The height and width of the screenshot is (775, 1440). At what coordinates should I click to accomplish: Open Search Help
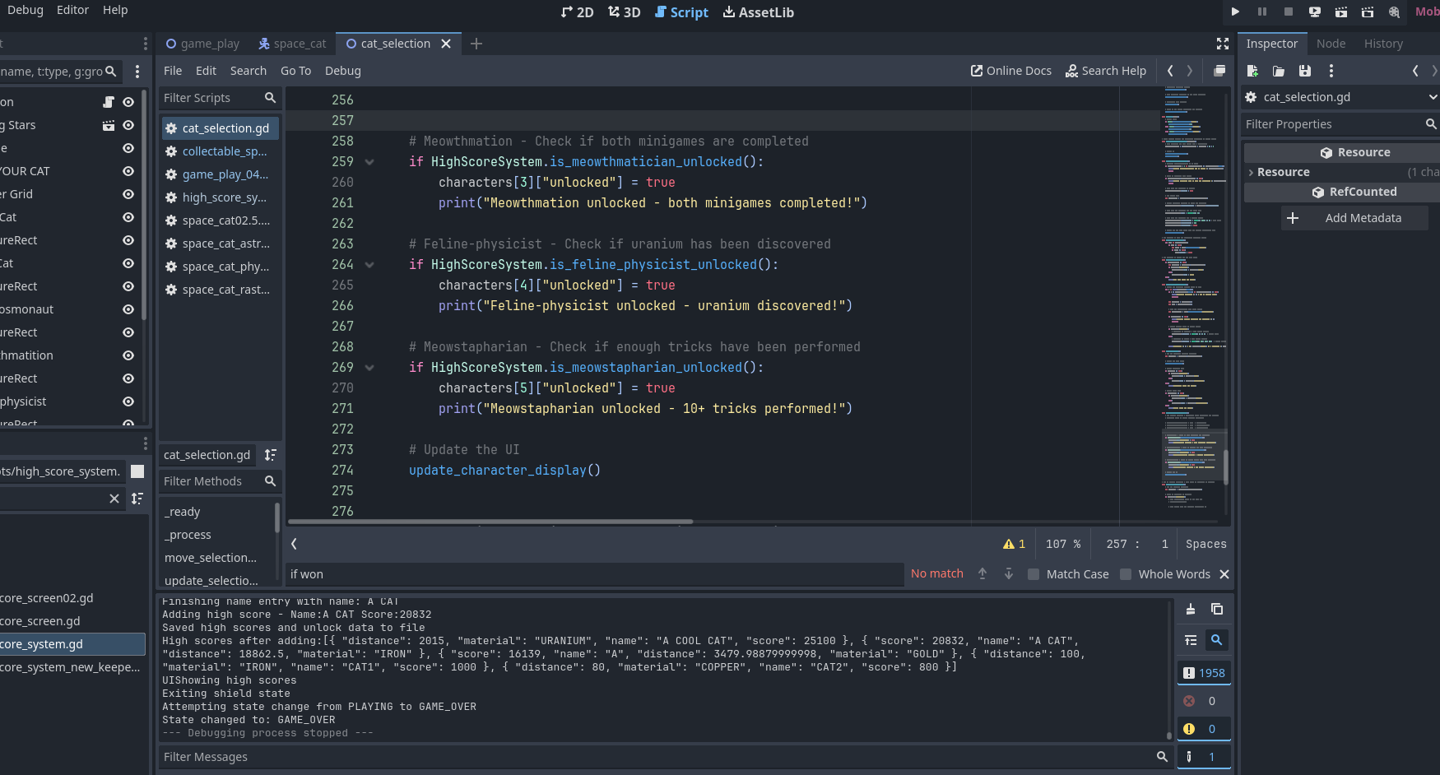click(x=1106, y=71)
